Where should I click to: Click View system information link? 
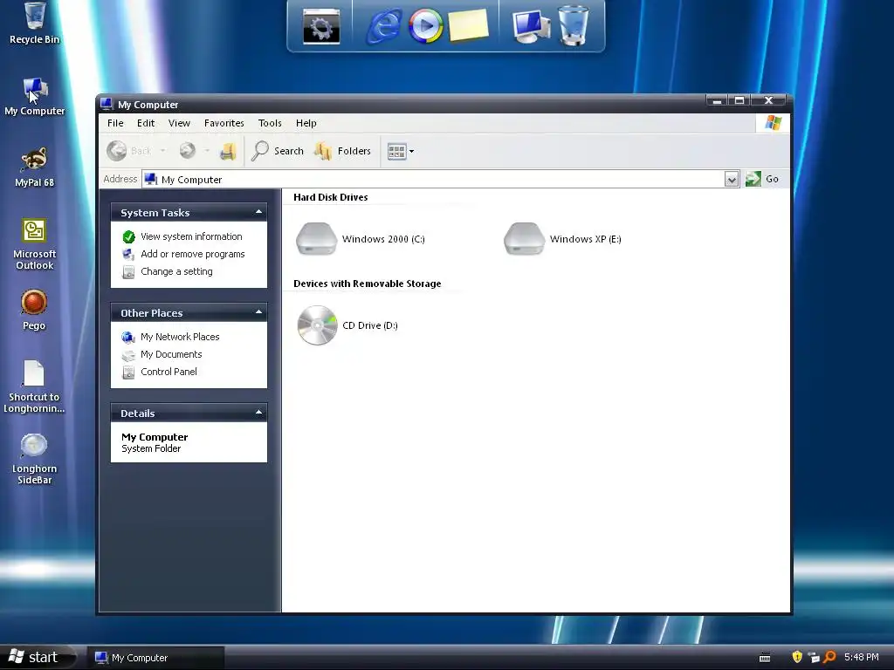[x=191, y=236]
